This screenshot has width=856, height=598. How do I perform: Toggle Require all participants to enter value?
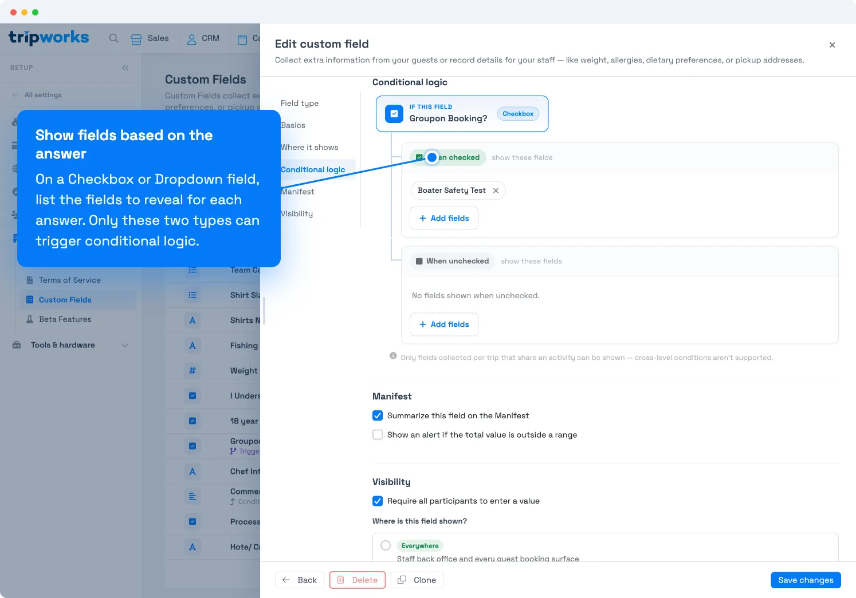pyautogui.click(x=378, y=501)
